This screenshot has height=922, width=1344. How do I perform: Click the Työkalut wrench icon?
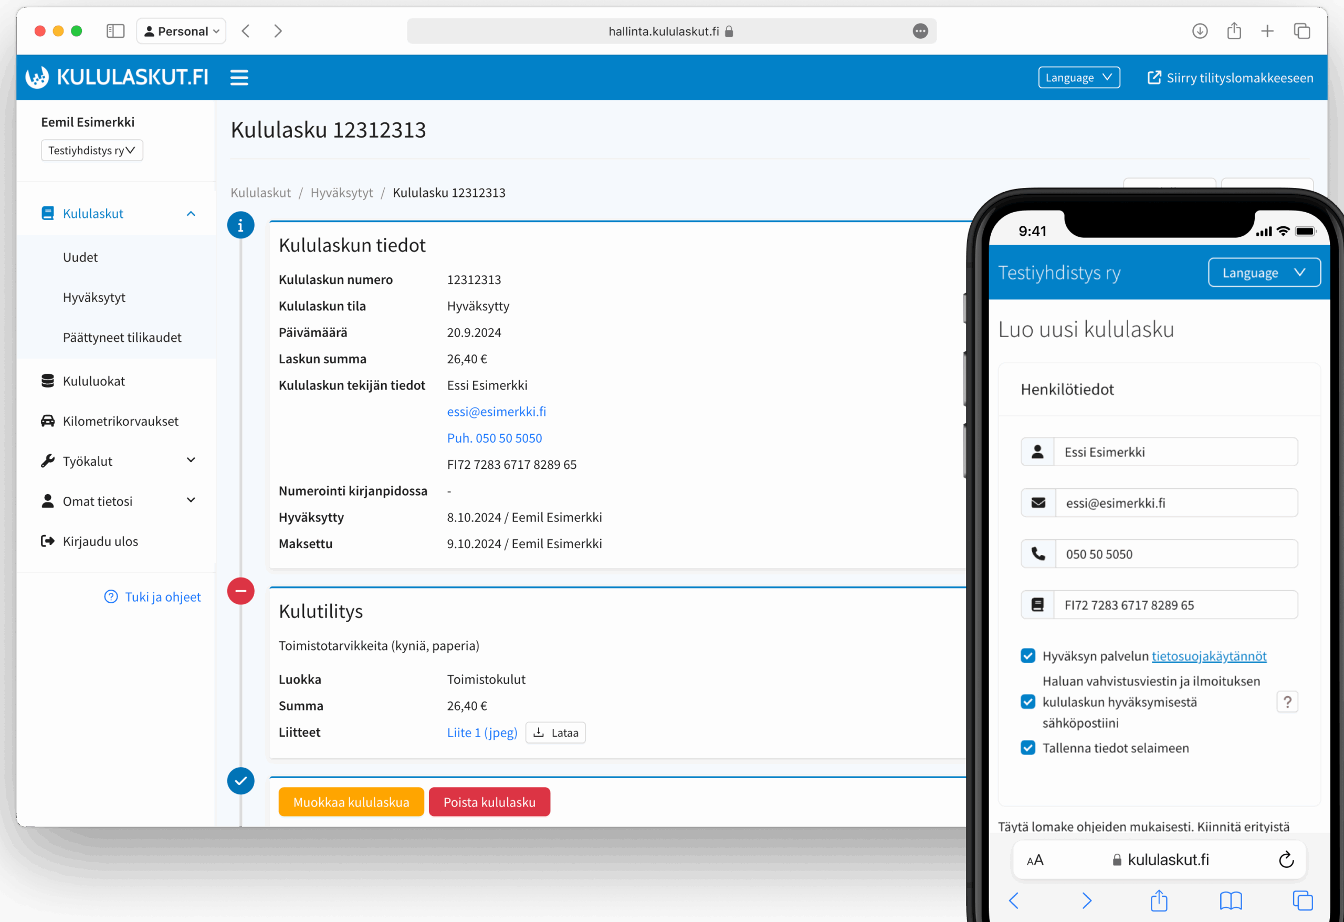[48, 461]
